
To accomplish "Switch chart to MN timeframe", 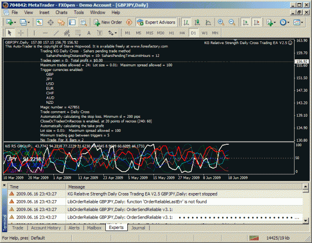I will pos(215,33).
